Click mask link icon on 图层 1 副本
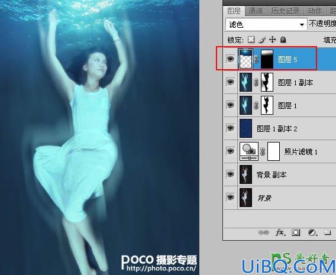 point(256,82)
